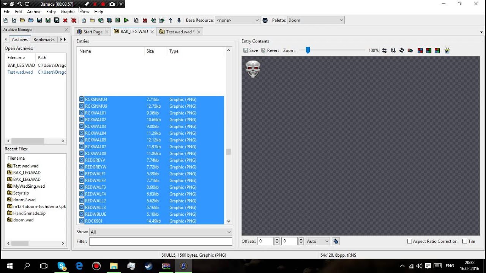
Task: Open base resource setup gear icon
Action: pos(265,20)
